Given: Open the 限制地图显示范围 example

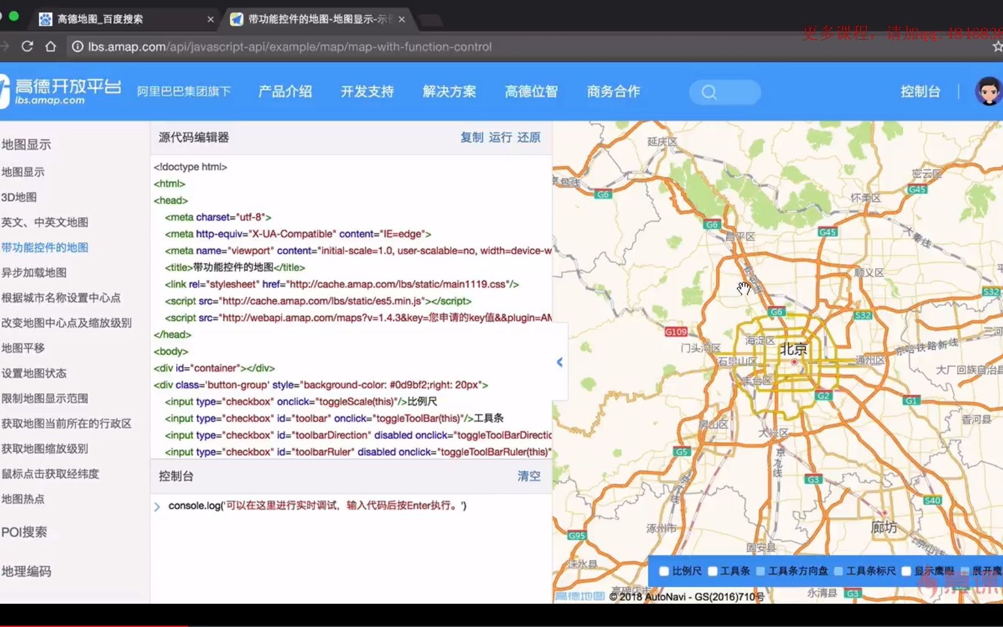Looking at the screenshot, I should [x=45, y=398].
